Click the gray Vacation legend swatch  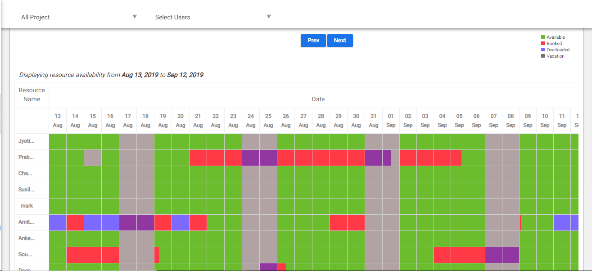click(x=543, y=56)
